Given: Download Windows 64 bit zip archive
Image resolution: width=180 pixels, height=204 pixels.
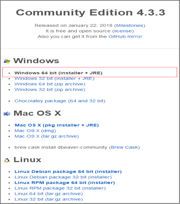Looking at the screenshot, I should [50, 84].
